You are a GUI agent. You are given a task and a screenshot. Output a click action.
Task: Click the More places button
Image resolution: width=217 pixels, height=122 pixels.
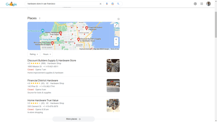pos(74,119)
